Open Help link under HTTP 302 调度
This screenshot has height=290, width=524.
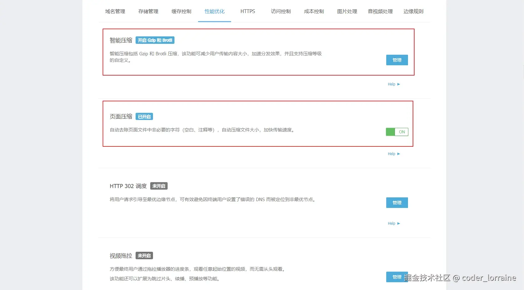pyautogui.click(x=394, y=223)
